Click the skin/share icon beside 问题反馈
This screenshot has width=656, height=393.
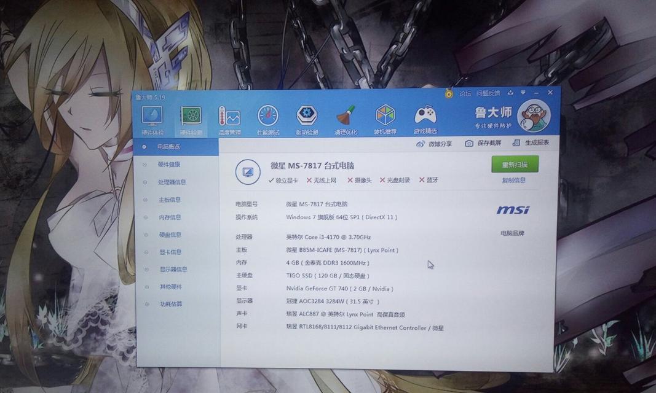point(510,92)
